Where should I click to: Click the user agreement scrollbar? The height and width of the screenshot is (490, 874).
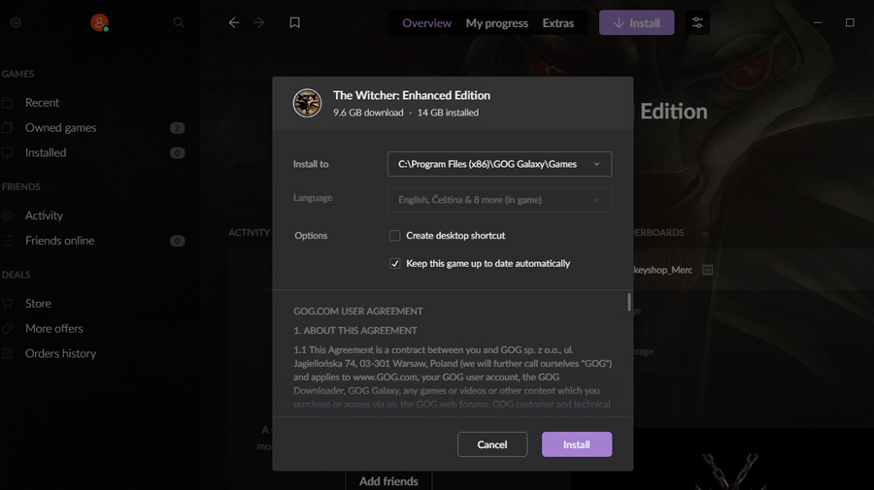629,303
